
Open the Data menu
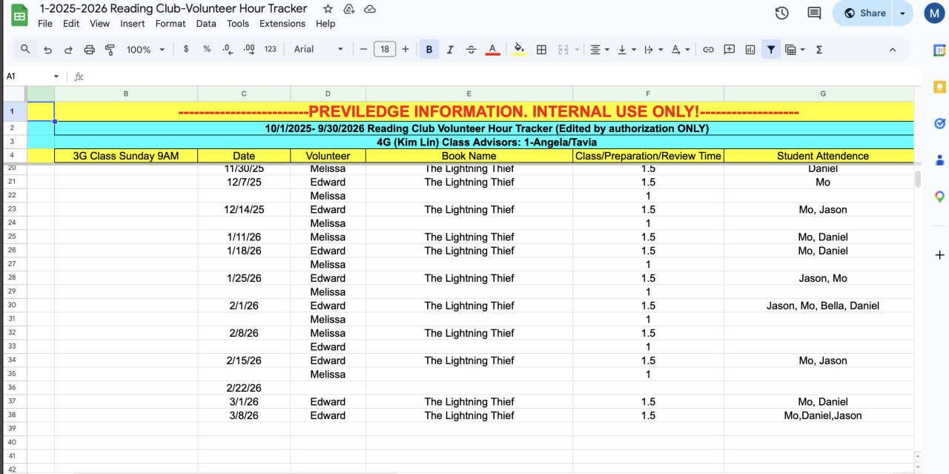[206, 24]
